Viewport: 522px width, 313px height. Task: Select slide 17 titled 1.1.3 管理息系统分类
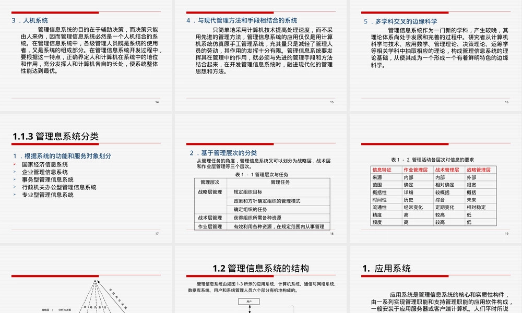click(86, 178)
